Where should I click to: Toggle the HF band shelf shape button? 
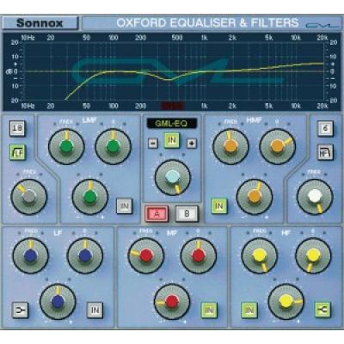[x=322, y=310]
